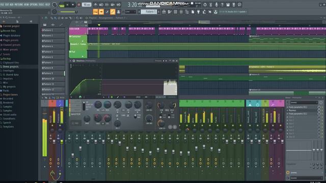Expand Channel presets folder
Viewport: 326px width, 183px height.
point(11,45)
